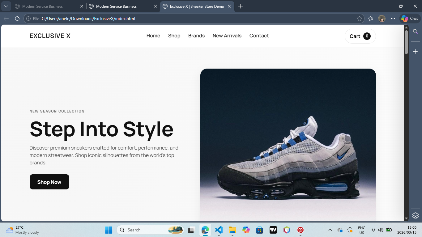The width and height of the screenshot is (422, 237).
Task: Click the Shop Now button
Action: [x=49, y=182]
